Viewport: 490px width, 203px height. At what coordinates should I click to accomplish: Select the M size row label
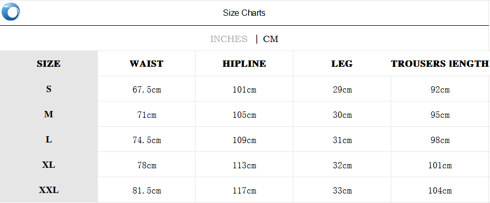[49, 115]
